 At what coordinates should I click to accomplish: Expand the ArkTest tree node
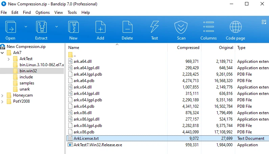tap(9, 59)
